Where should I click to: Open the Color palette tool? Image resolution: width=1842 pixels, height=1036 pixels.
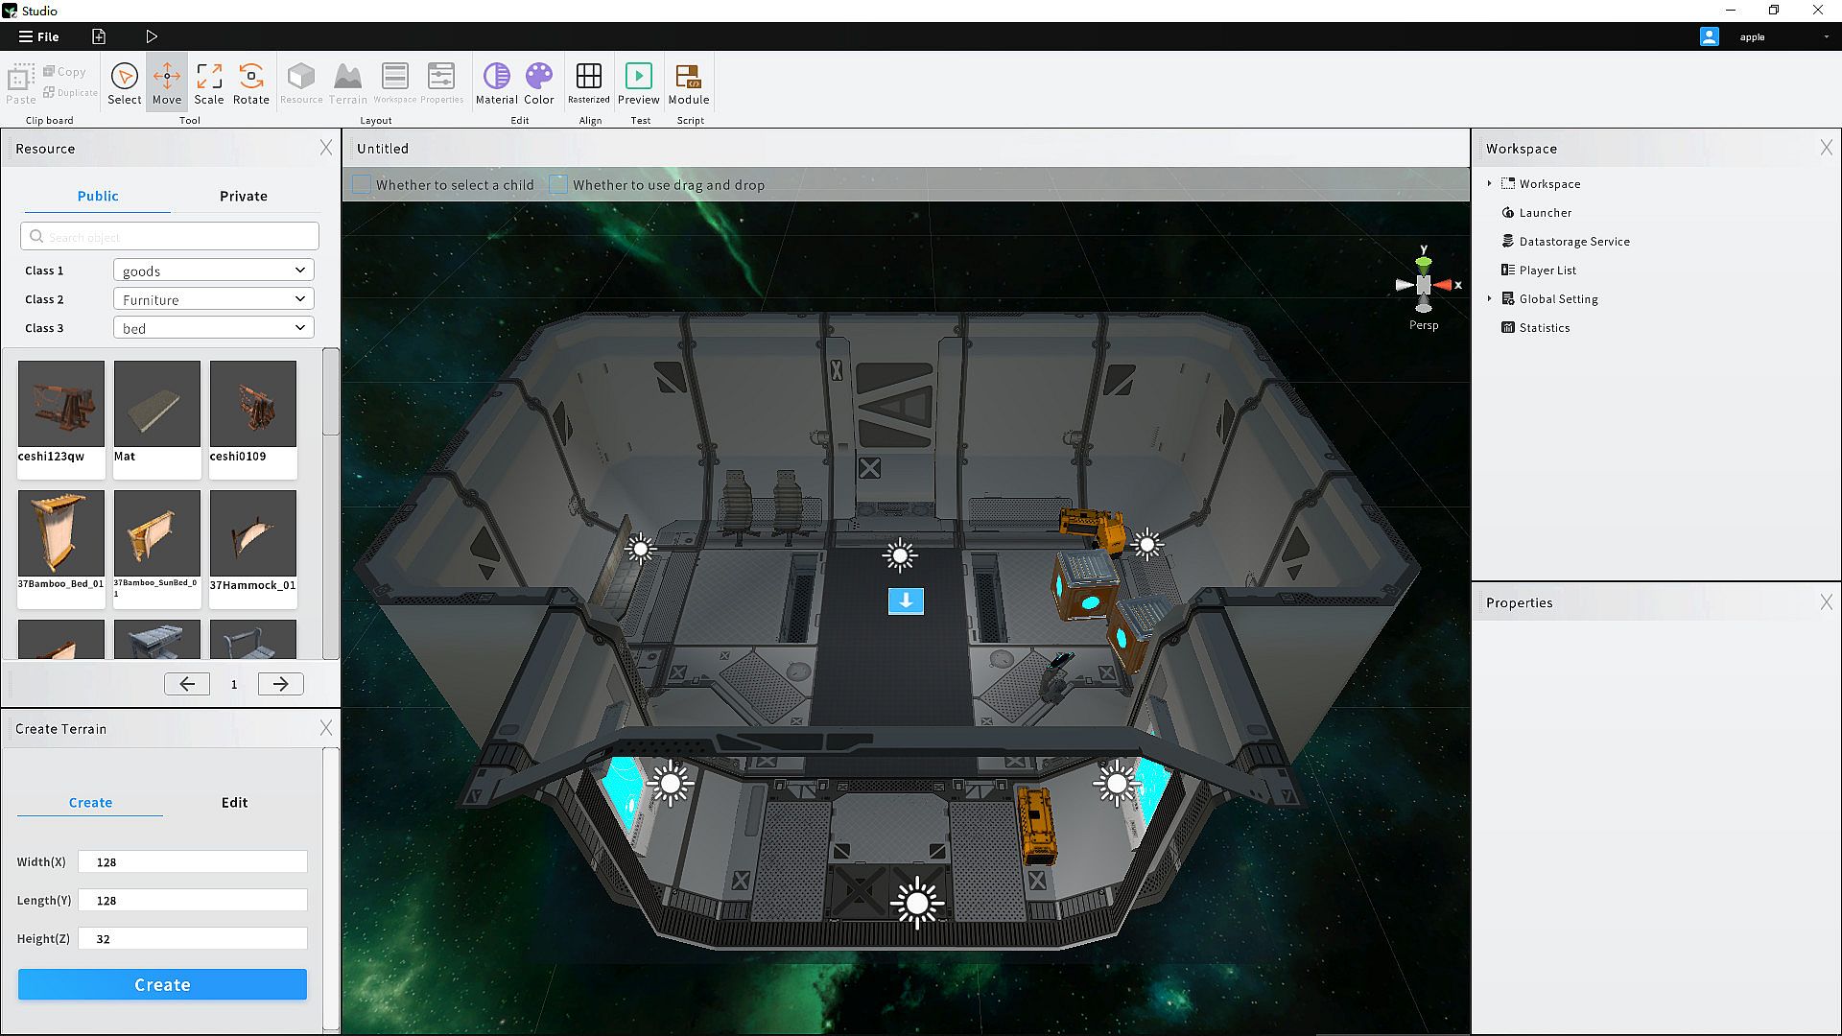538,82
